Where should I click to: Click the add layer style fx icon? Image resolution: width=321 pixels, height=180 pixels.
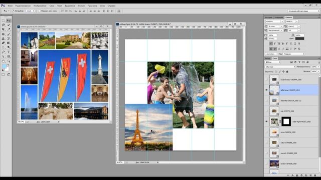pyautogui.click(x=292, y=175)
